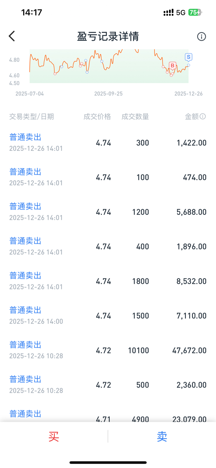Screen dimensions: 216x468
Task: Open the info icon at top right
Action: click(201, 37)
